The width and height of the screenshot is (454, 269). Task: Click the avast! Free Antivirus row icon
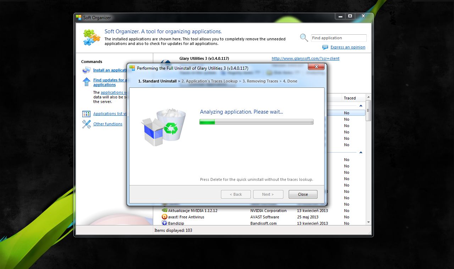165,217
